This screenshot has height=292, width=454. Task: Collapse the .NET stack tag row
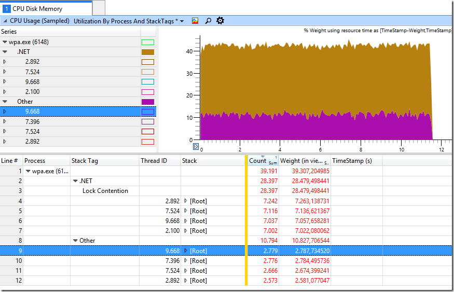75,181
